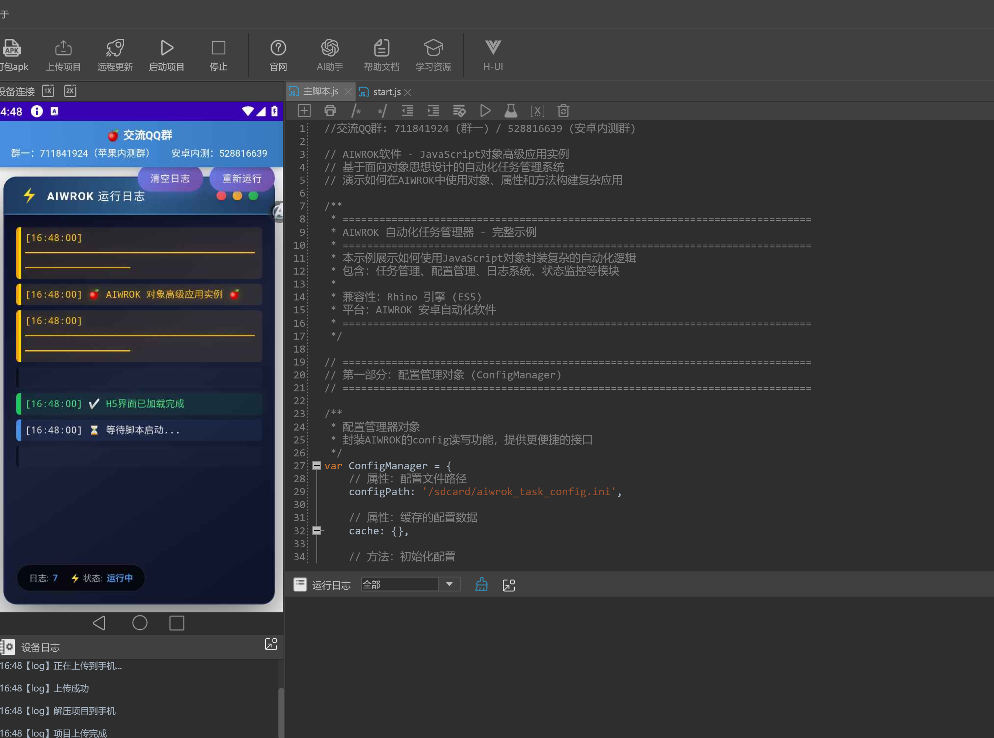The image size is (994, 738).
Task: Click the flask test icon
Action: tap(511, 110)
